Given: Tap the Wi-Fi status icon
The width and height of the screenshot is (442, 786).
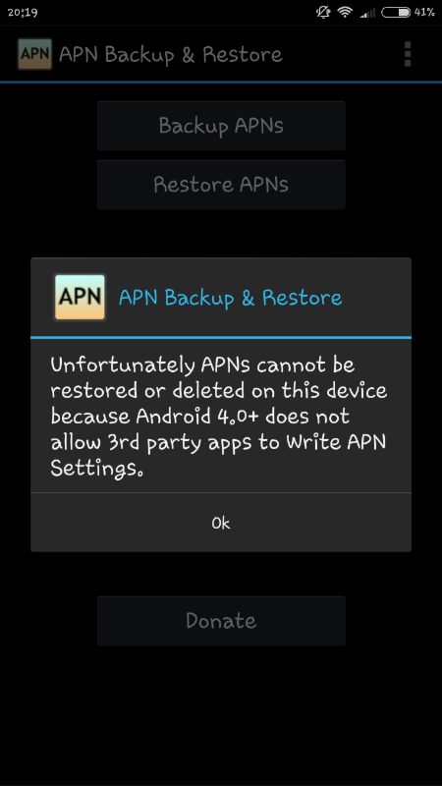Looking at the screenshot, I should [x=345, y=12].
